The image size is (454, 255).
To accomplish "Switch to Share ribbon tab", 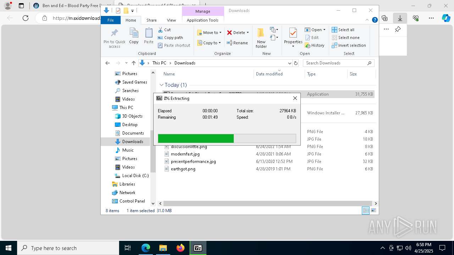I will point(151,20).
